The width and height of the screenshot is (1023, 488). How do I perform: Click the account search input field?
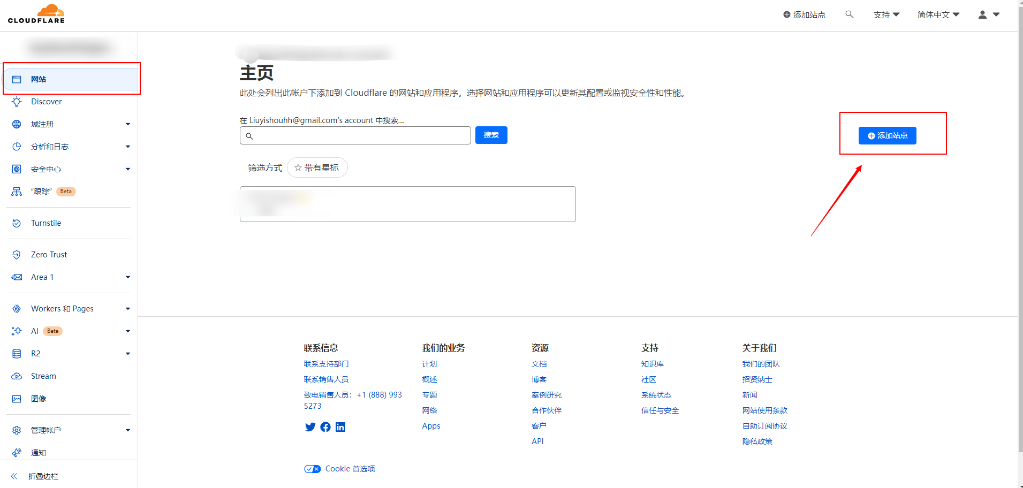(x=355, y=135)
